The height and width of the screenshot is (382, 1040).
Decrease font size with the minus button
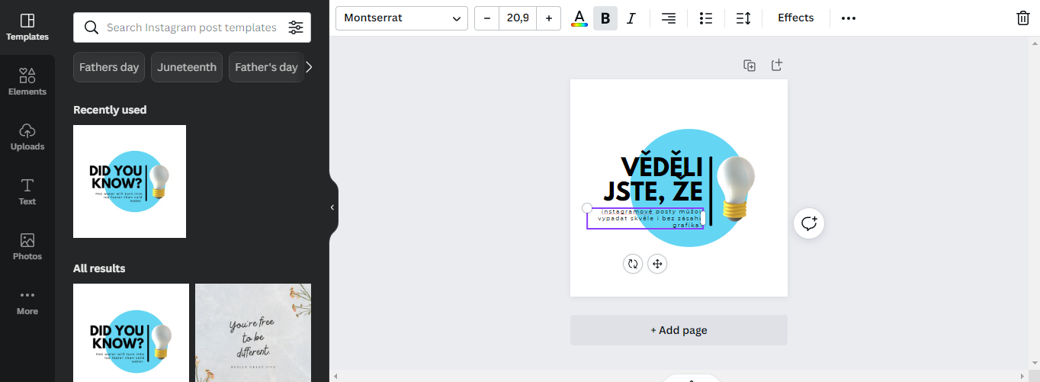486,18
